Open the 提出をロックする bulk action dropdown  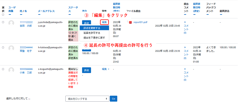pos(87,99)
